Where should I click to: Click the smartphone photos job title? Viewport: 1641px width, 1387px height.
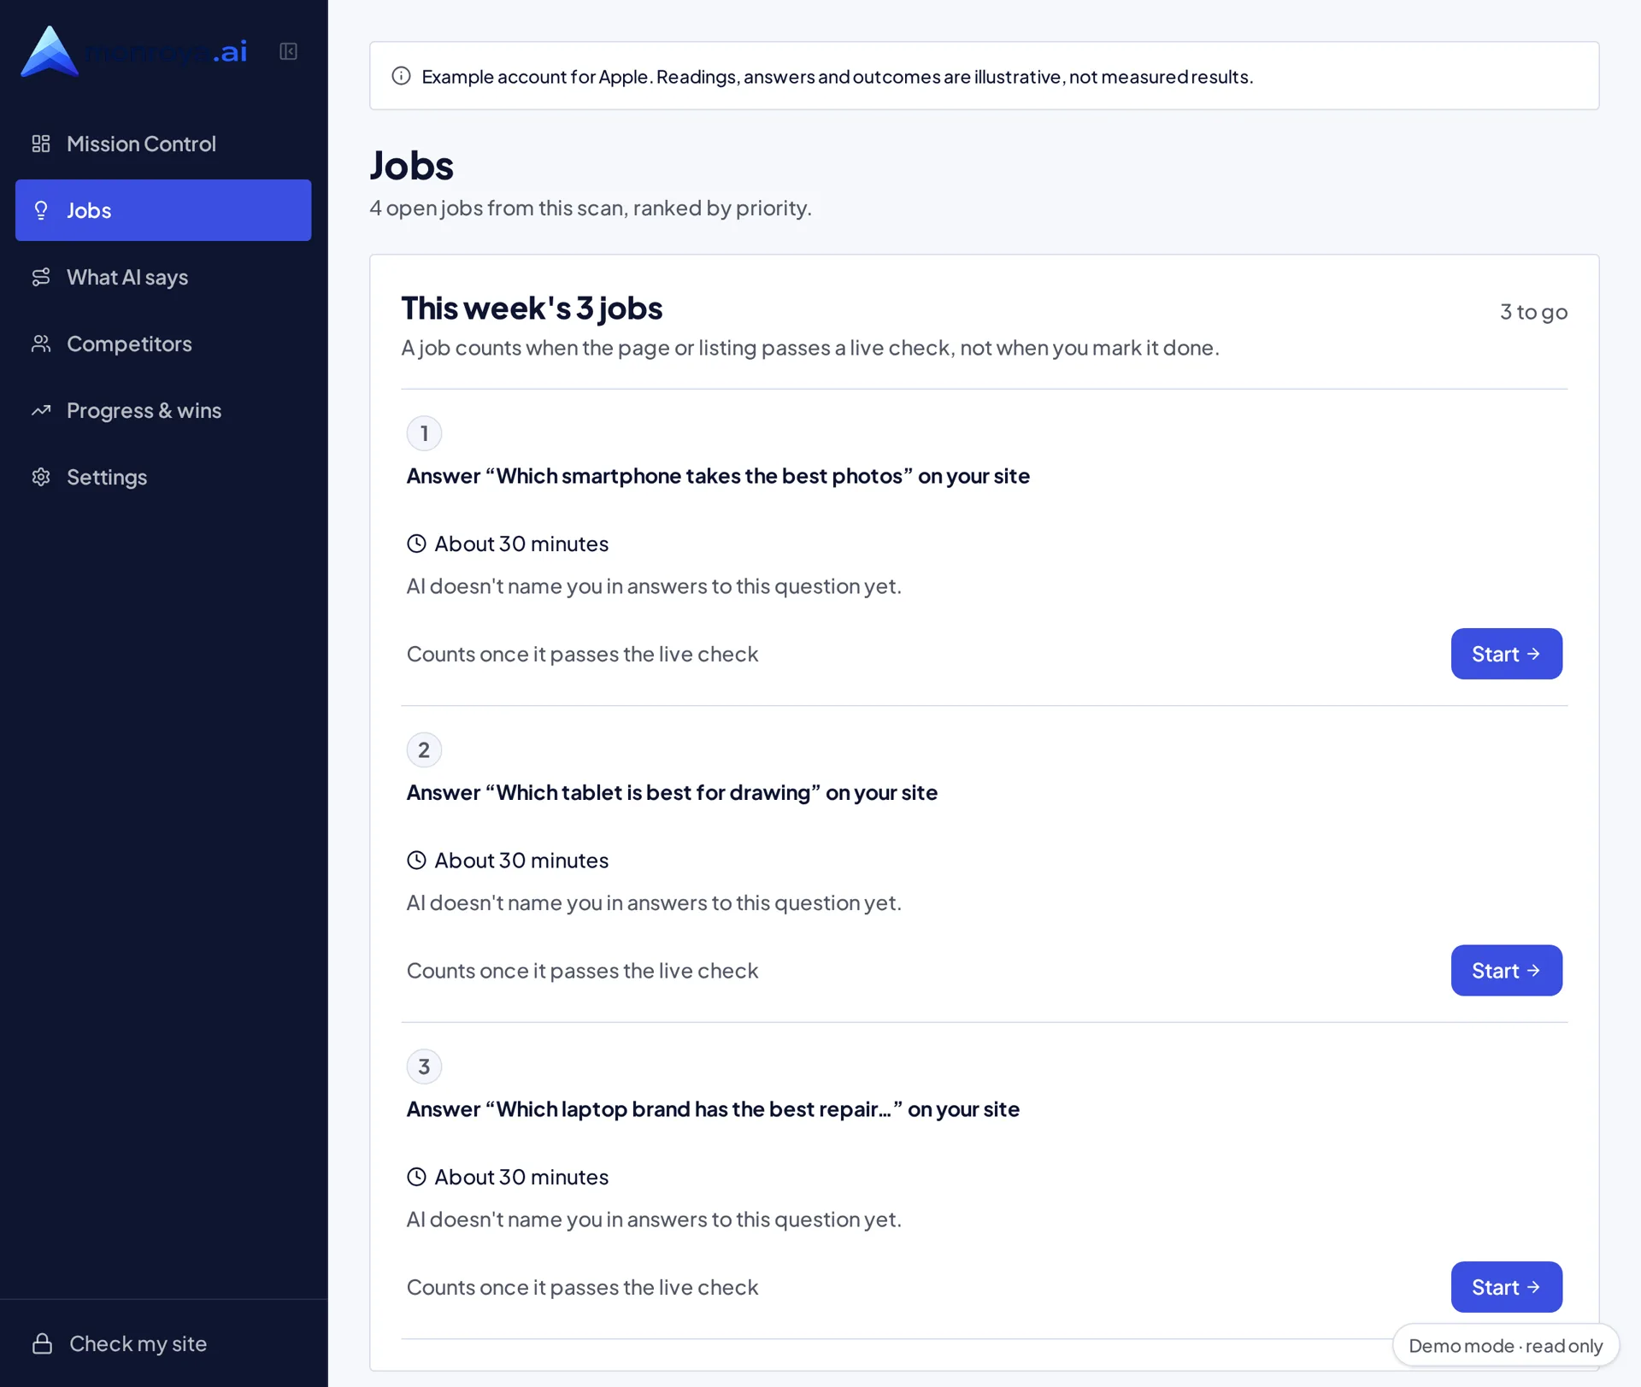pyautogui.click(x=718, y=476)
